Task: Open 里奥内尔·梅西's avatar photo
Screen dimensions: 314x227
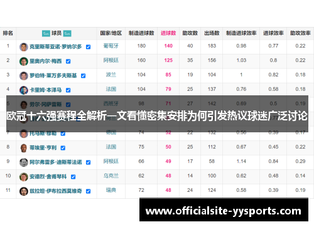Action: tap(24, 61)
